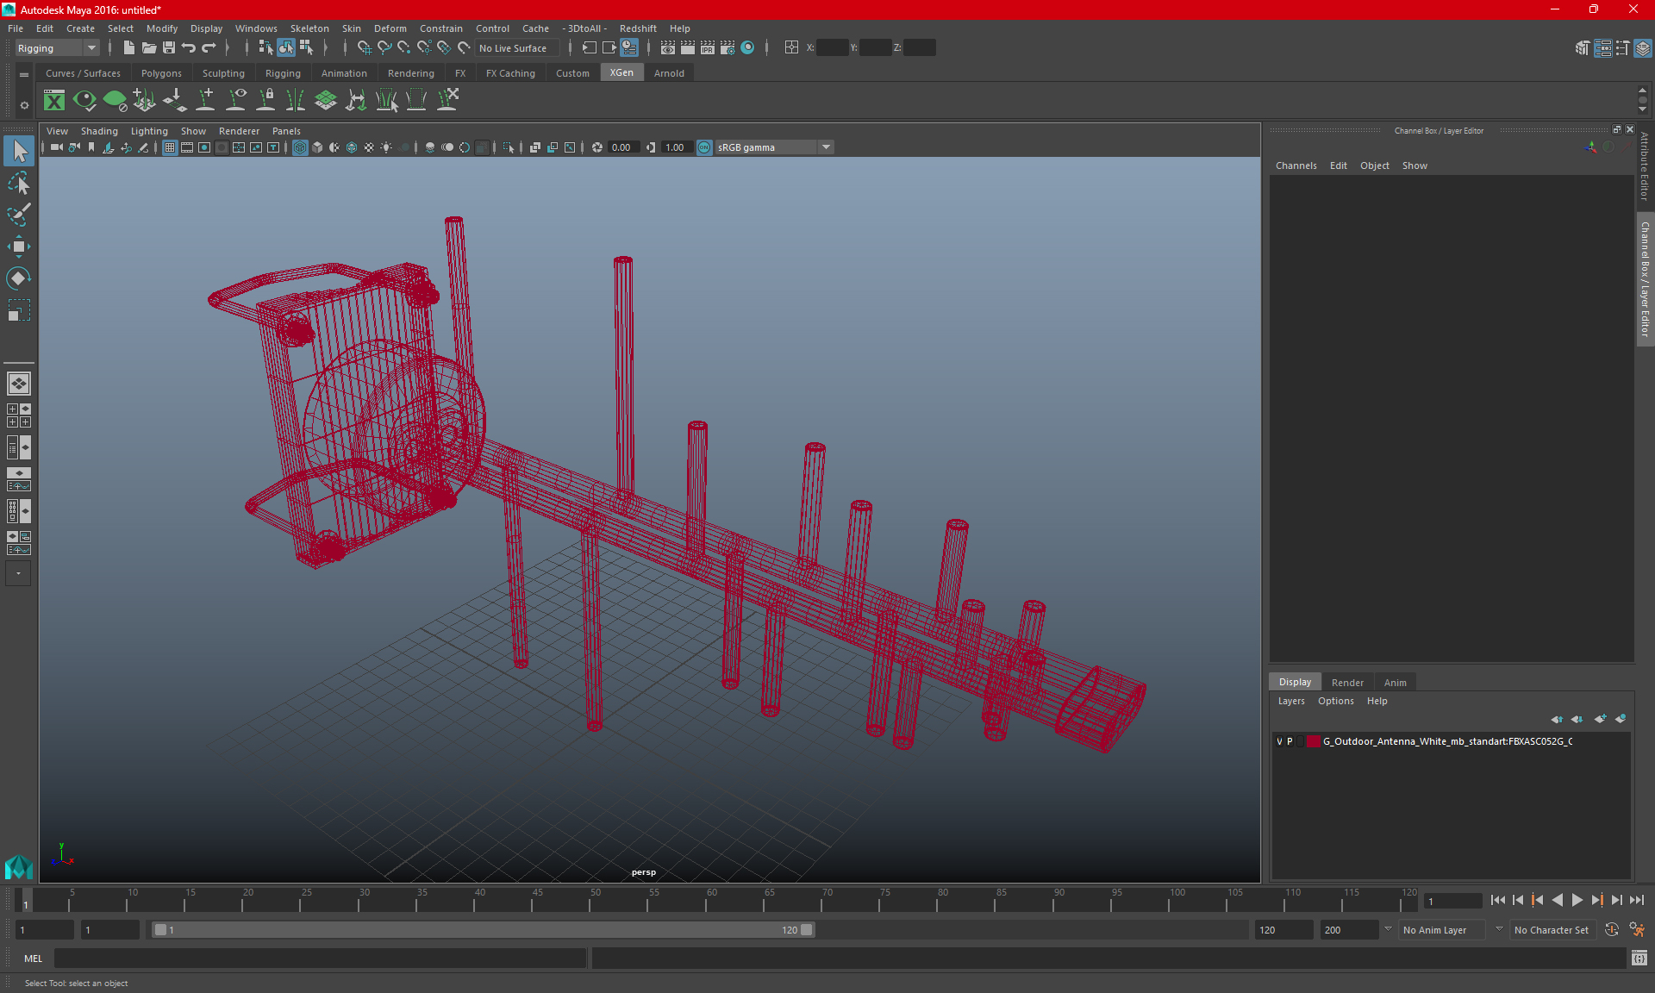The image size is (1655, 993).
Task: Open the Render Settings icon
Action: pyautogui.click(x=728, y=48)
